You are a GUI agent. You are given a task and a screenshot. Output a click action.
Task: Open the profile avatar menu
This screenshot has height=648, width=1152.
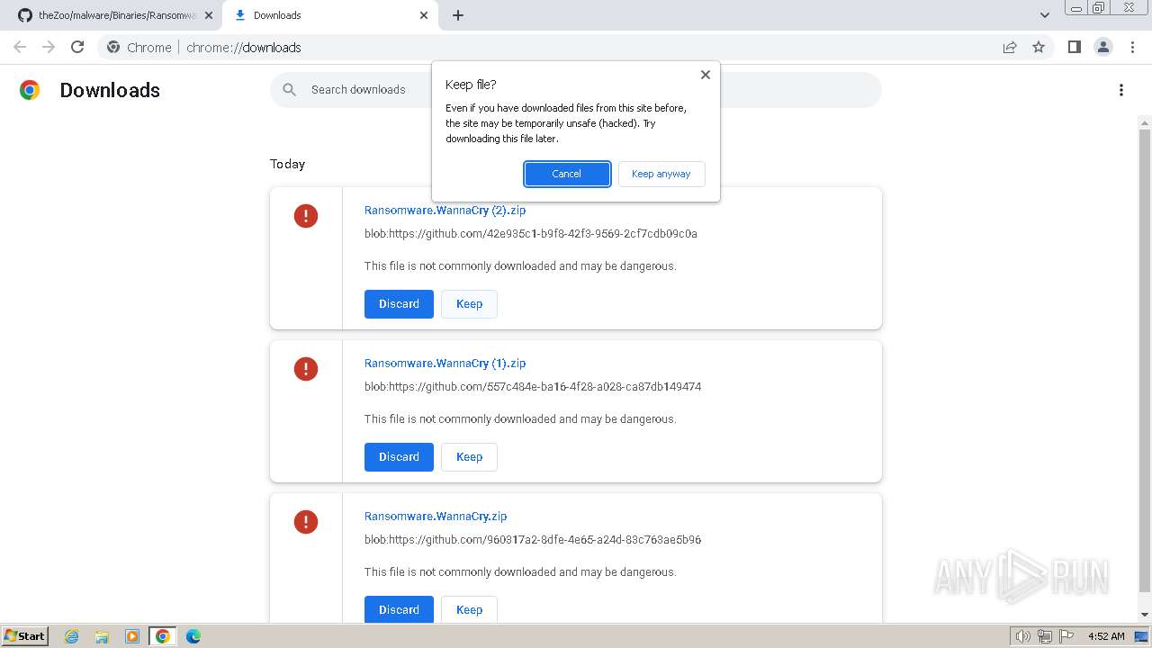pos(1103,47)
